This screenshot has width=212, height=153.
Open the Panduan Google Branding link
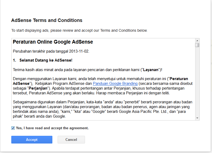pyautogui.click(x=115, y=84)
